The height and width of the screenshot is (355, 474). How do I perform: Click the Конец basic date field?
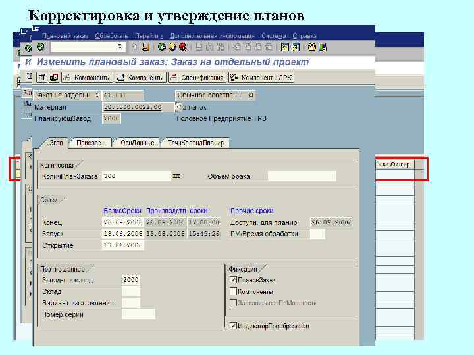(x=122, y=222)
